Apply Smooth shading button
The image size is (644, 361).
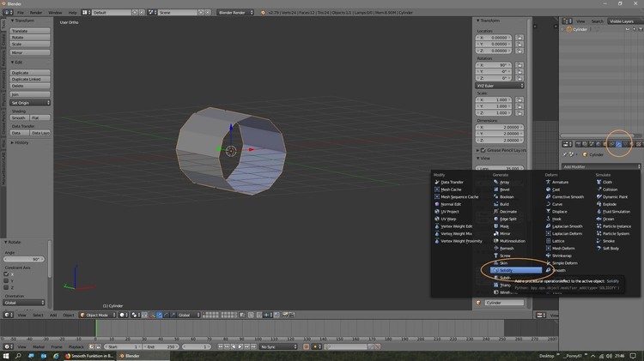point(19,117)
